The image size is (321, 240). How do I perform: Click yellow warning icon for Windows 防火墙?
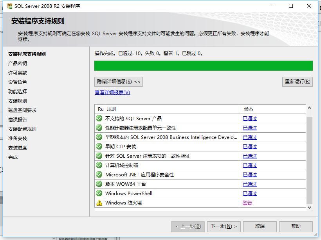coord(99,203)
